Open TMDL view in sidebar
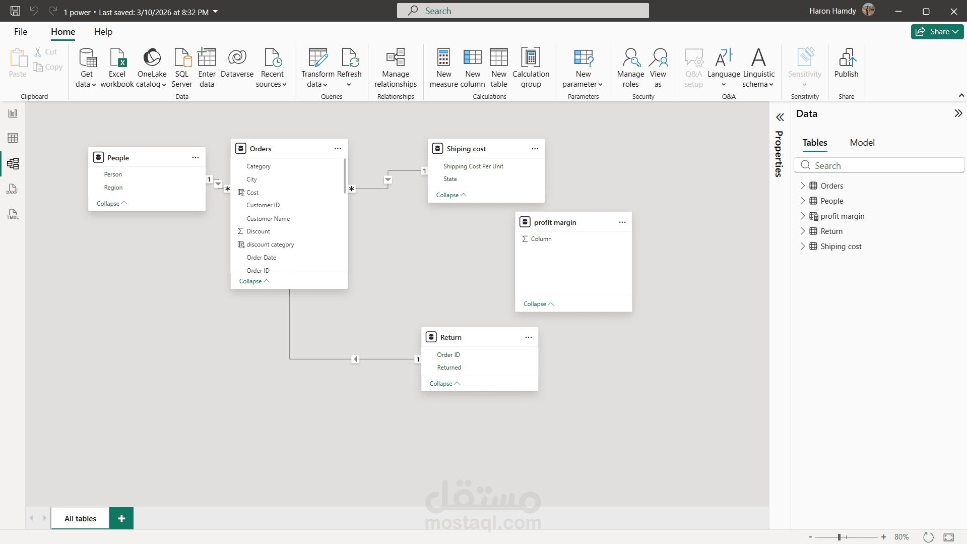The width and height of the screenshot is (967, 544). (x=13, y=214)
